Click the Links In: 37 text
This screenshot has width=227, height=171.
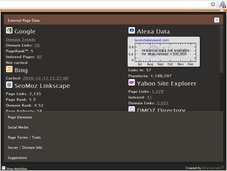140,70
